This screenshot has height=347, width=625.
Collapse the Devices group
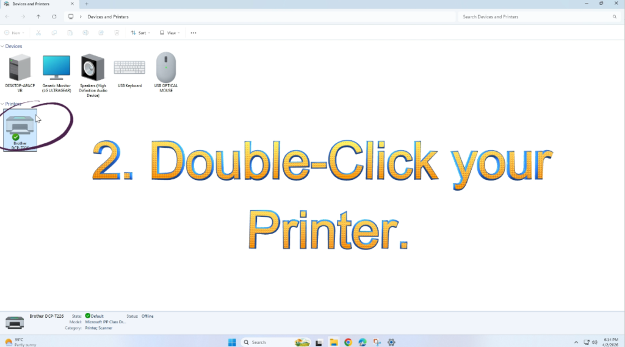point(2,46)
